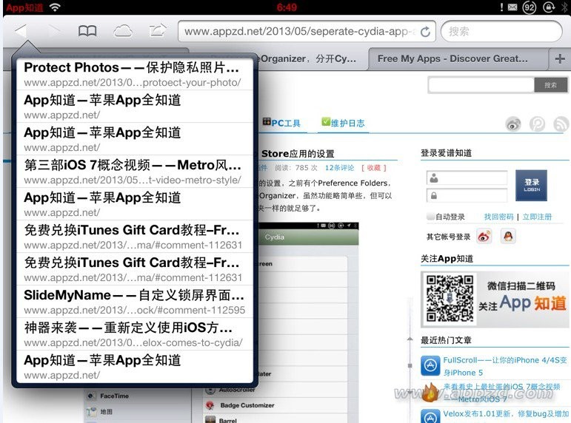
Task: Click the site 搜索 button
Action: pyautogui.click(x=550, y=85)
